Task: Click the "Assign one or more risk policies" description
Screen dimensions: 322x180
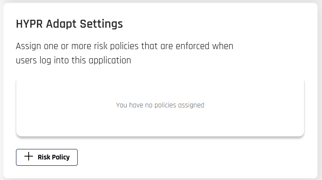Action: point(124,46)
